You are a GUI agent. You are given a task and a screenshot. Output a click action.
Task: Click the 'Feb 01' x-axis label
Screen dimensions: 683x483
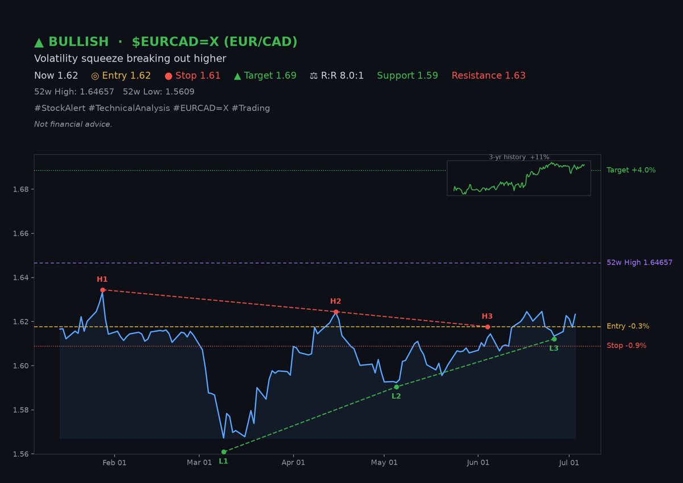click(x=114, y=463)
